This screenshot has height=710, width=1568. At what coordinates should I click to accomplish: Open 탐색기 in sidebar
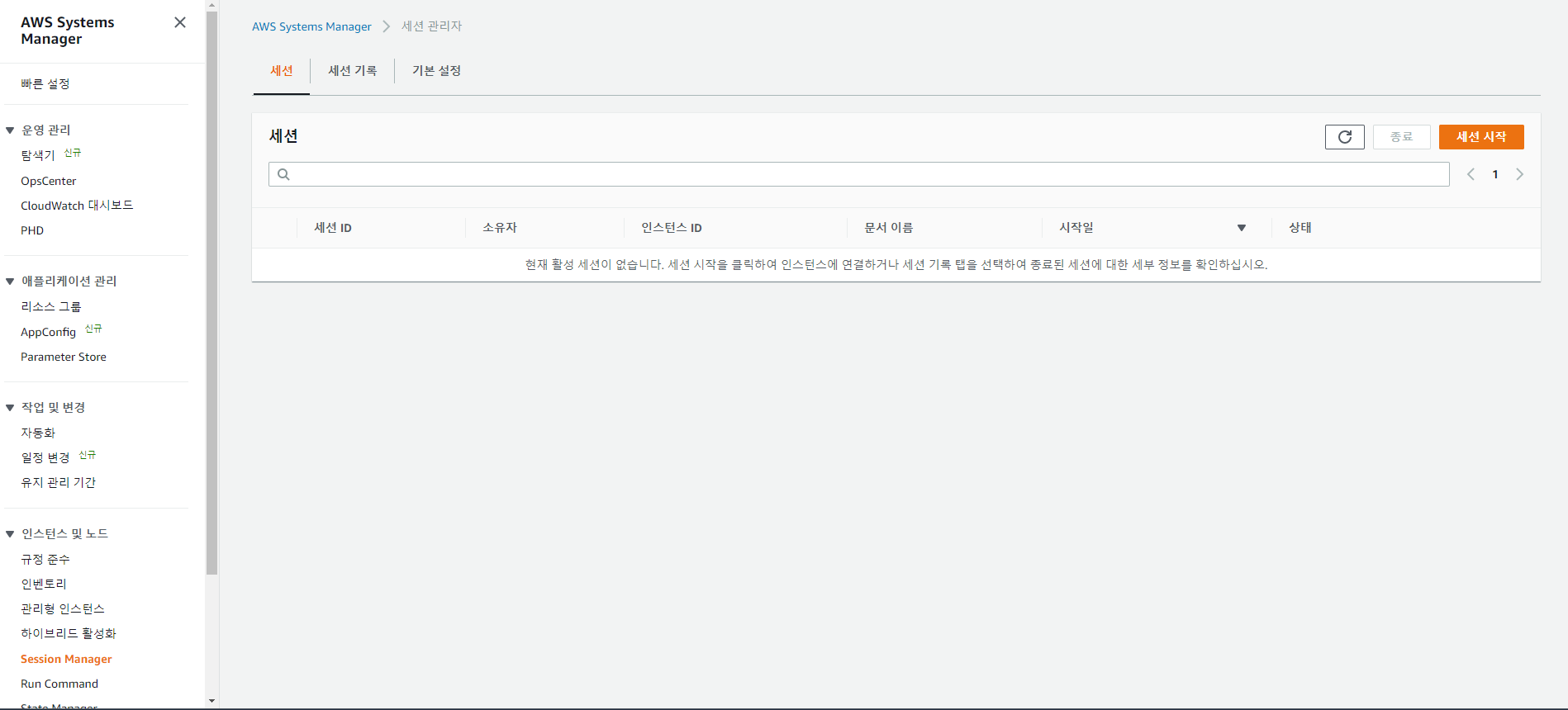coord(38,155)
